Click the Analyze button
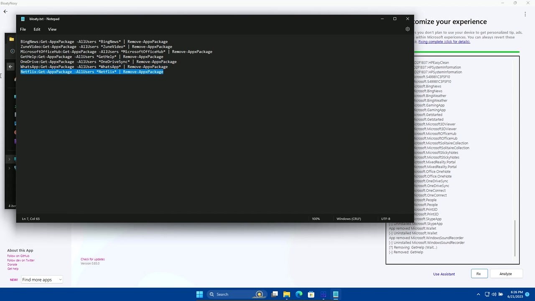The image size is (535, 301). tap(505, 273)
